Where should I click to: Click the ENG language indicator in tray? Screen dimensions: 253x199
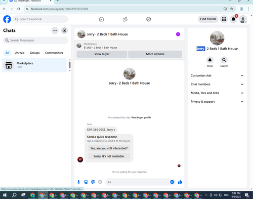pos(226,195)
